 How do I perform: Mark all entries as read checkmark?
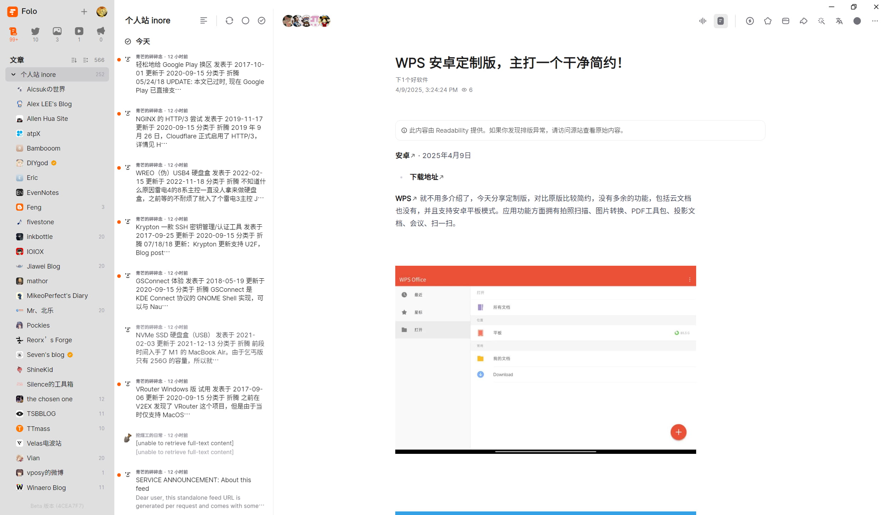click(262, 21)
